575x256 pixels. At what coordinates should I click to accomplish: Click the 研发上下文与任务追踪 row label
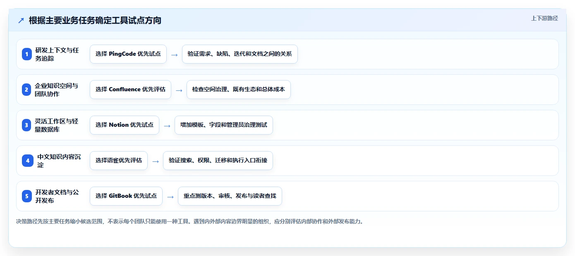click(57, 54)
